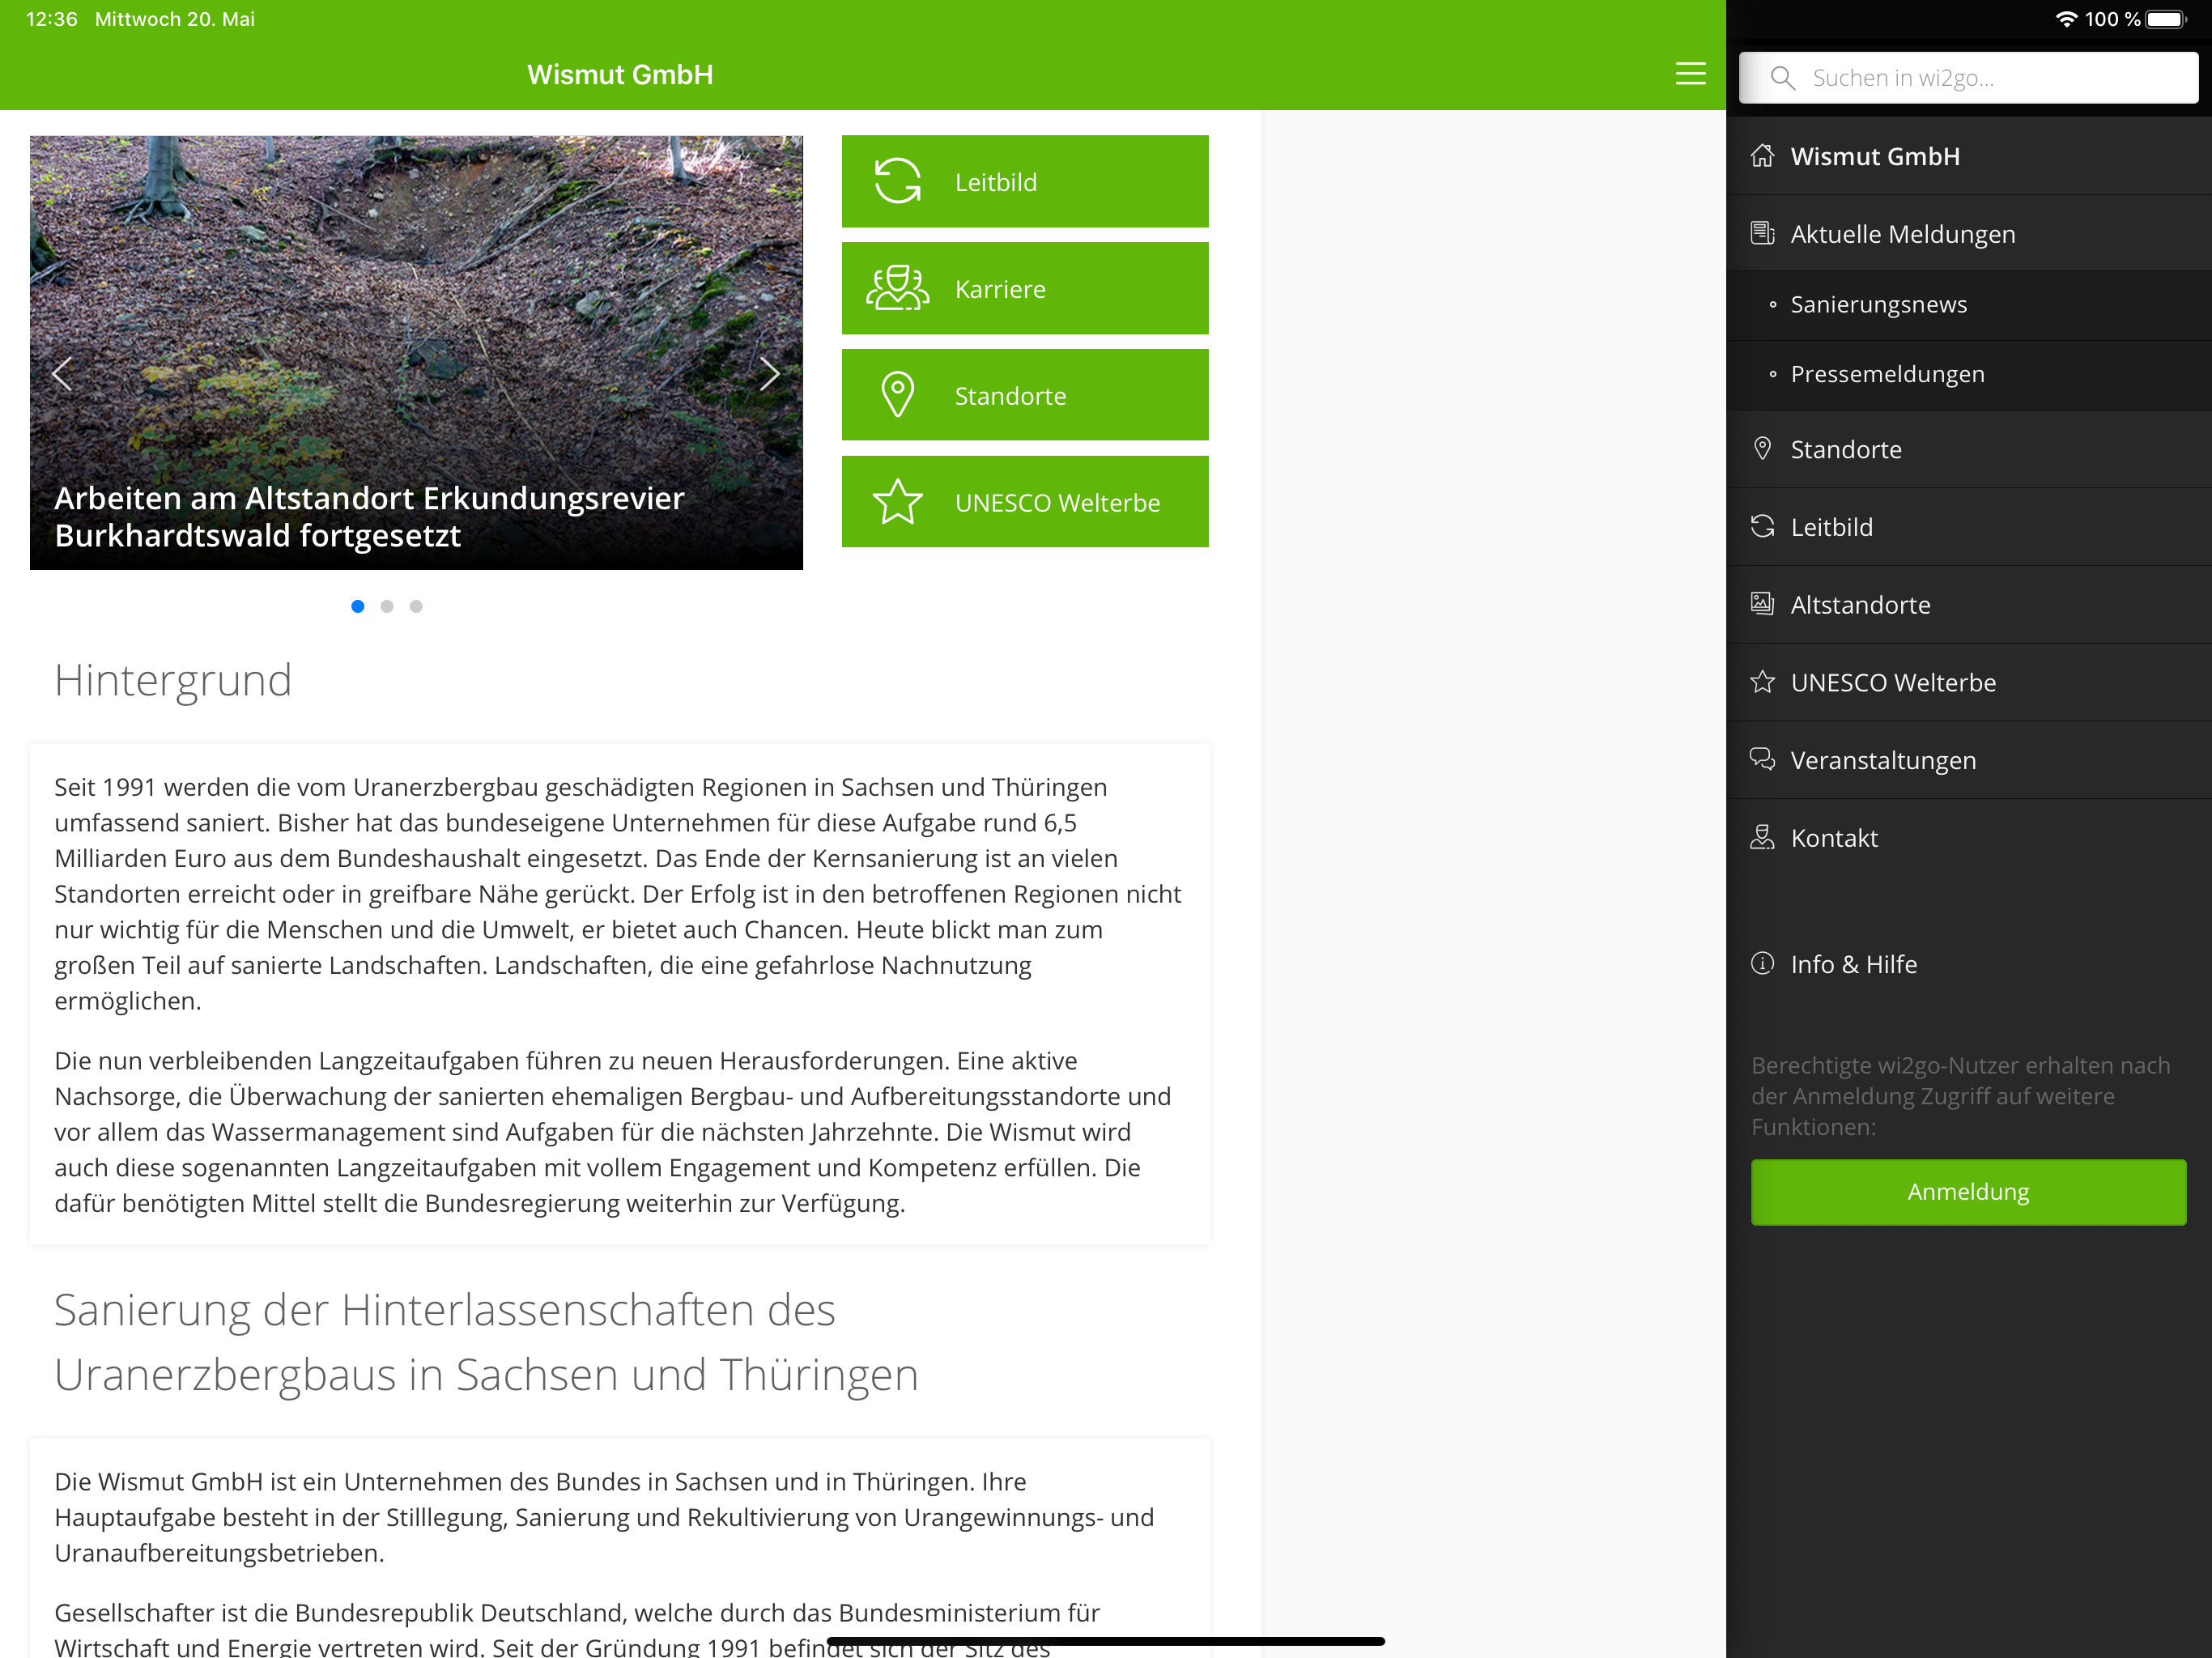2212x1658 pixels.
Task: Go to Standorte in the sidebar
Action: pos(1968,449)
